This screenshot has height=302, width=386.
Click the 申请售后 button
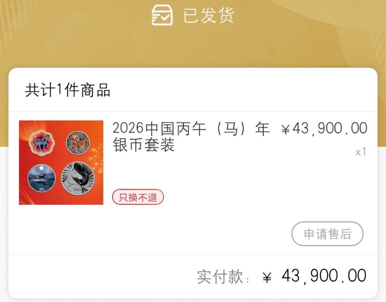327,234
